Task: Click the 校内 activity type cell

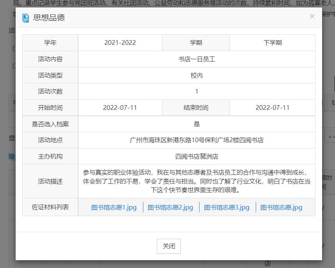Action: point(197,75)
